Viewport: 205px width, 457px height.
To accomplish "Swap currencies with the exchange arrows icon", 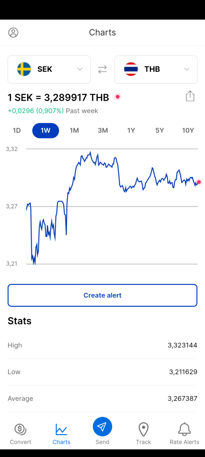I will [102, 69].
